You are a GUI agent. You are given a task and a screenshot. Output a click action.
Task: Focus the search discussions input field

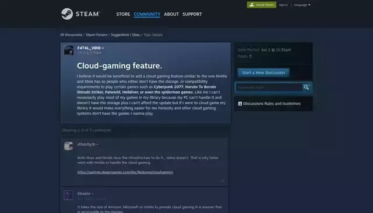coord(269,87)
